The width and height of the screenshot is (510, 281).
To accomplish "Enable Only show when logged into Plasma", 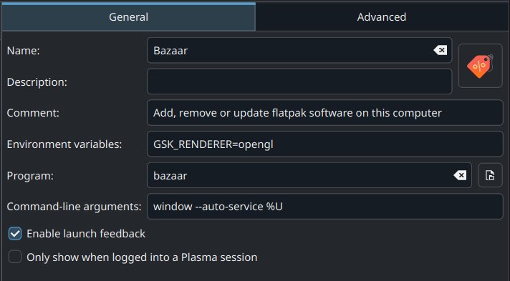I will (x=15, y=257).
